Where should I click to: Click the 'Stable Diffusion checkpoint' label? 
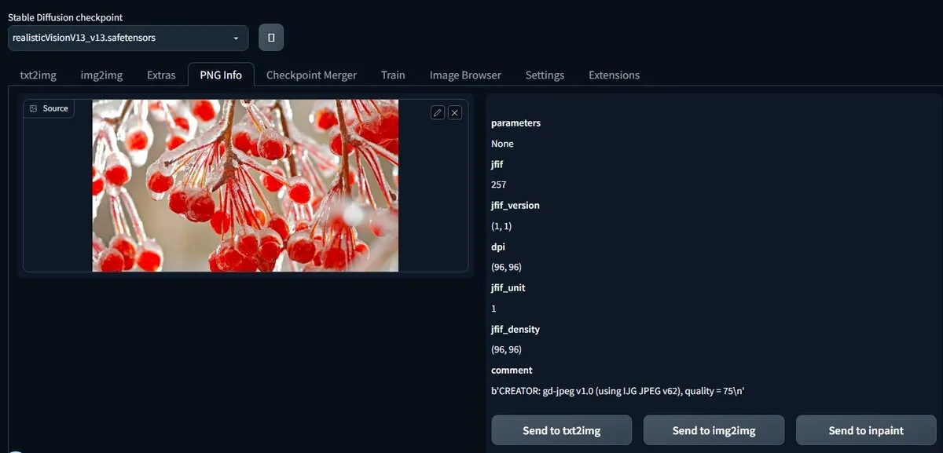click(65, 17)
